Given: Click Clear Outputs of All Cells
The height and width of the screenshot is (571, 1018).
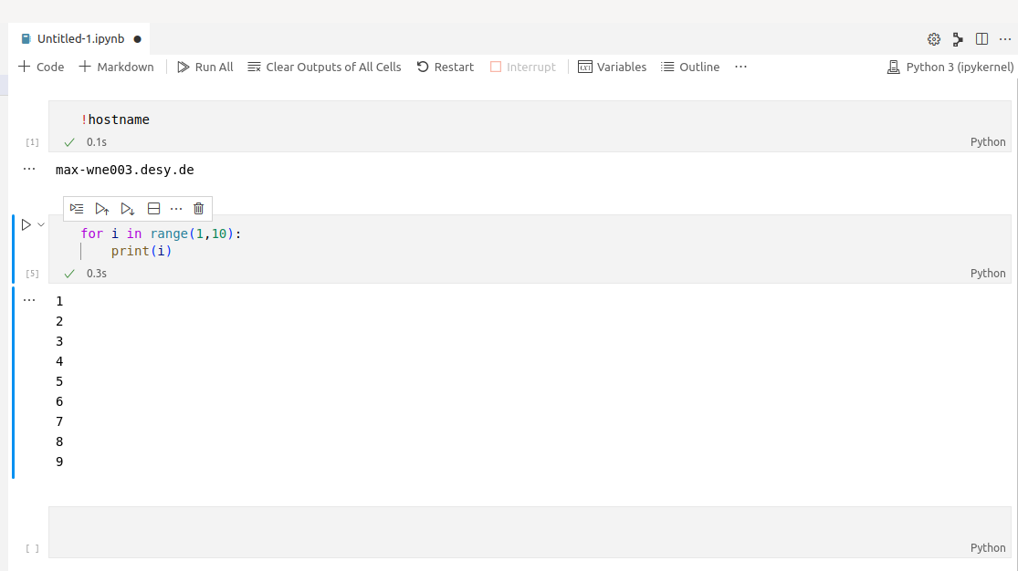Looking at the screenshot, I should point(324,67).
